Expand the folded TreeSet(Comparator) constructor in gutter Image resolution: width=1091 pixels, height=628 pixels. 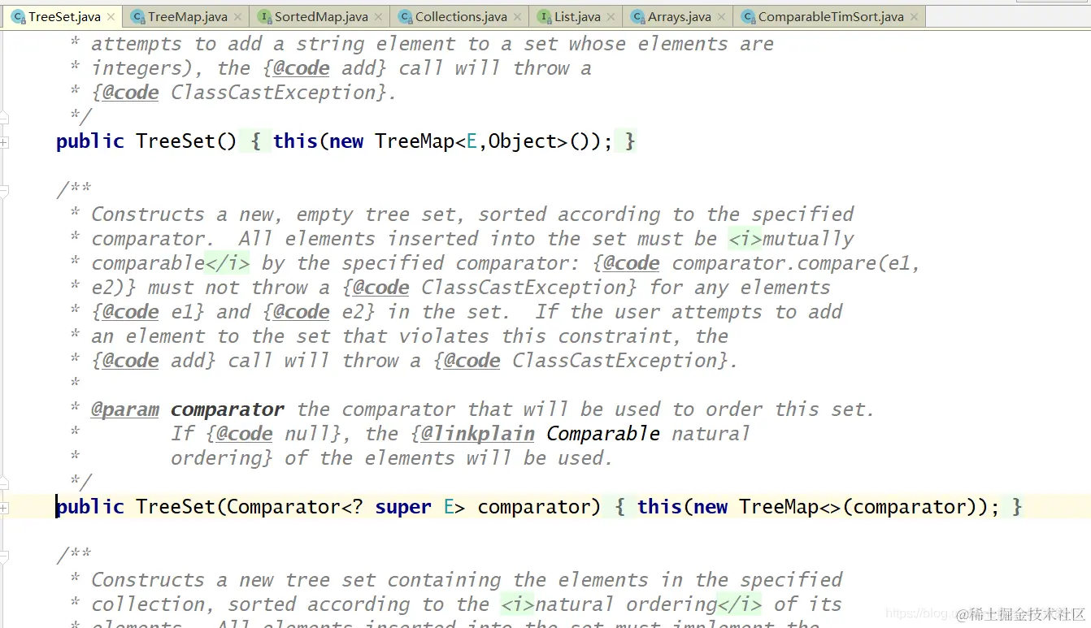point(4,508)
